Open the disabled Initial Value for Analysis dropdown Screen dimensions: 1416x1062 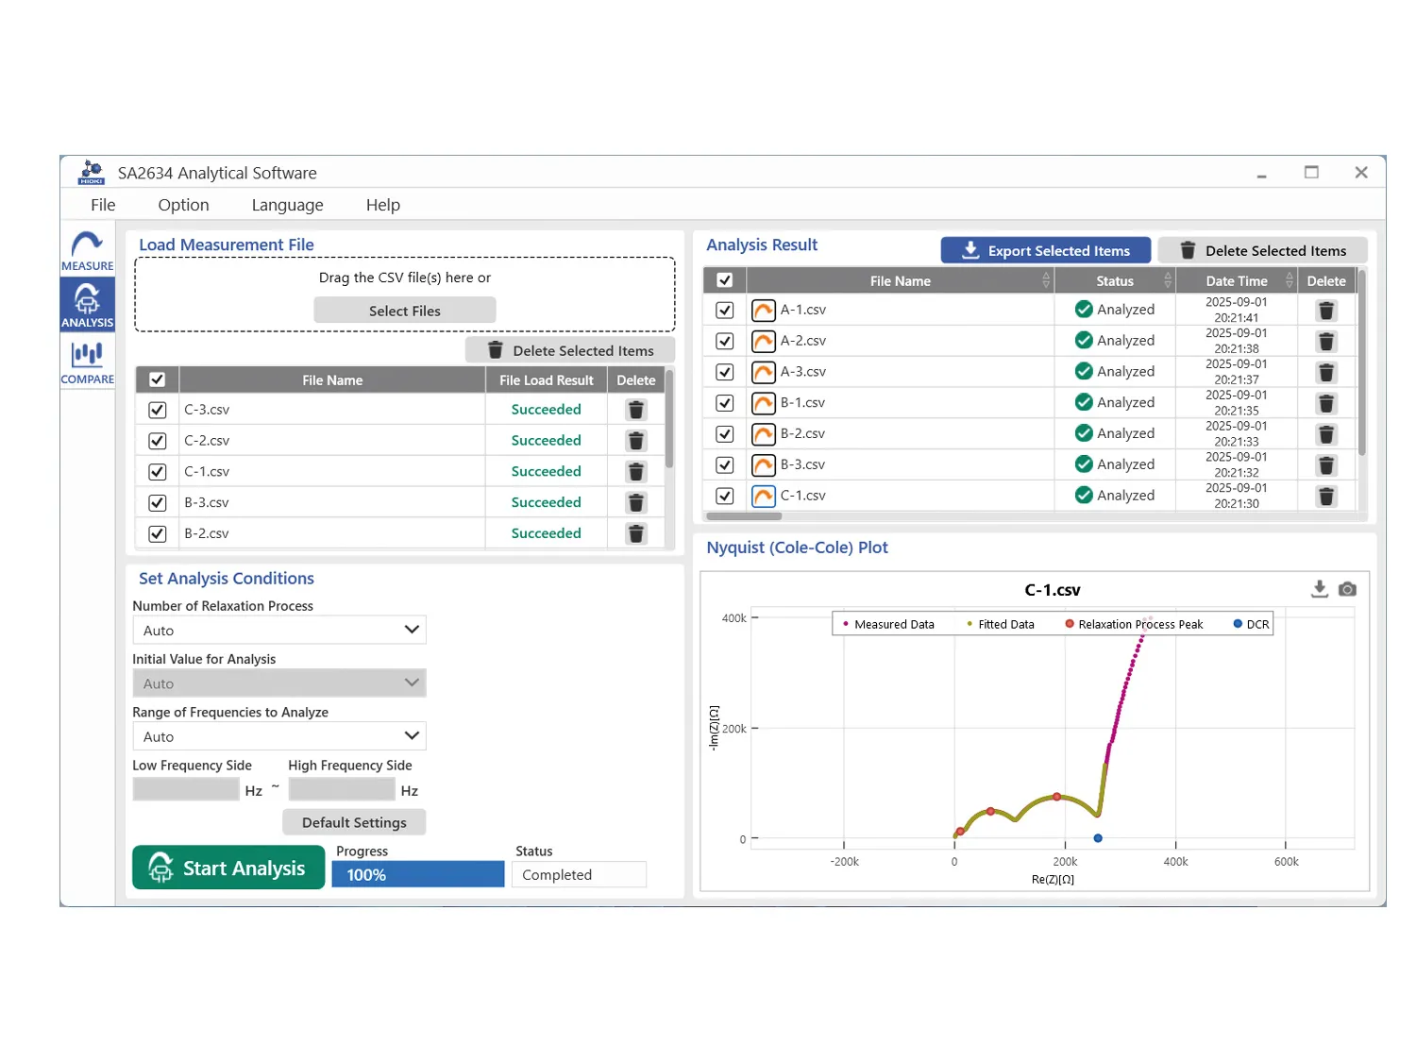pyautogui.click(x=279, y=683)
